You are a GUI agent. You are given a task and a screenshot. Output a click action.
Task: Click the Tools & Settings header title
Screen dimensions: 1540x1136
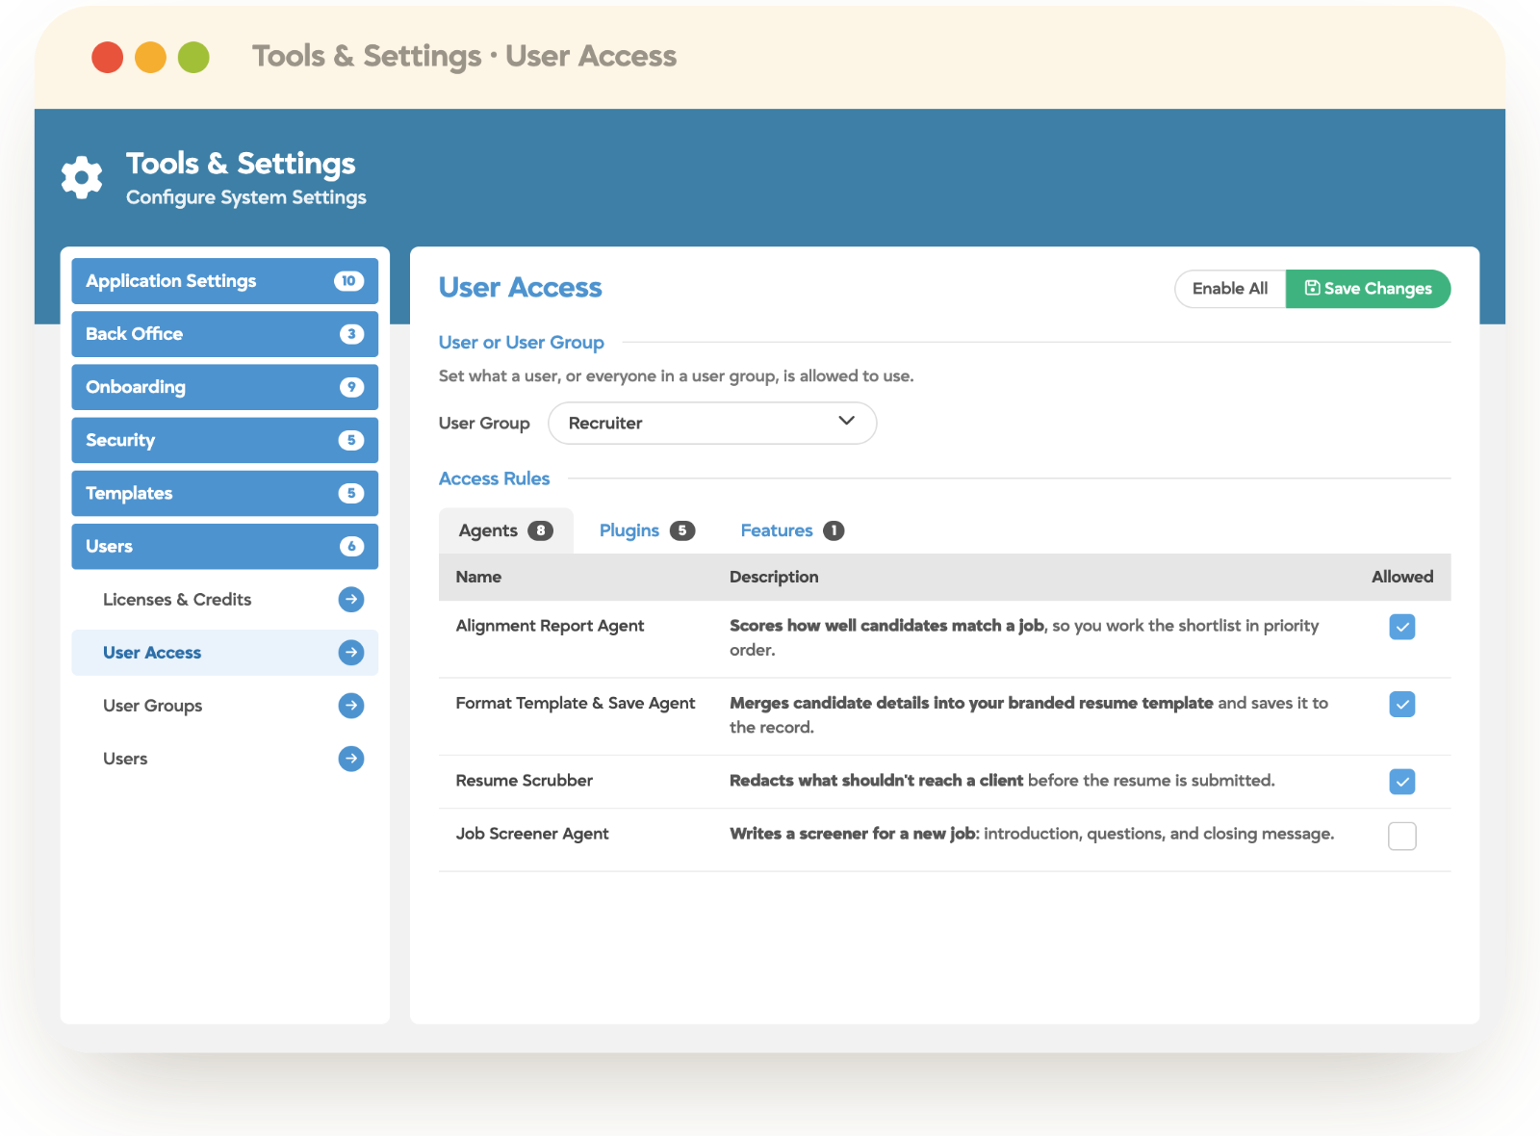241,164
